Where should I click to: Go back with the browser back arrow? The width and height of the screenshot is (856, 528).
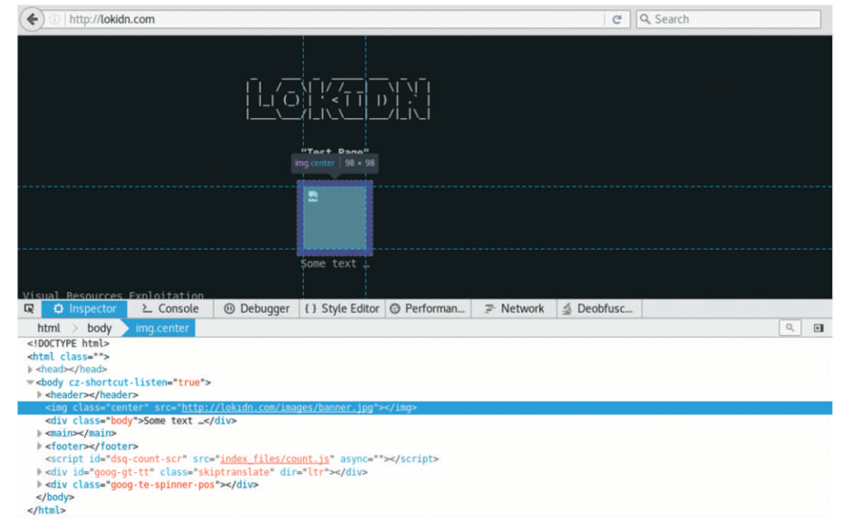tap(32, 19)
